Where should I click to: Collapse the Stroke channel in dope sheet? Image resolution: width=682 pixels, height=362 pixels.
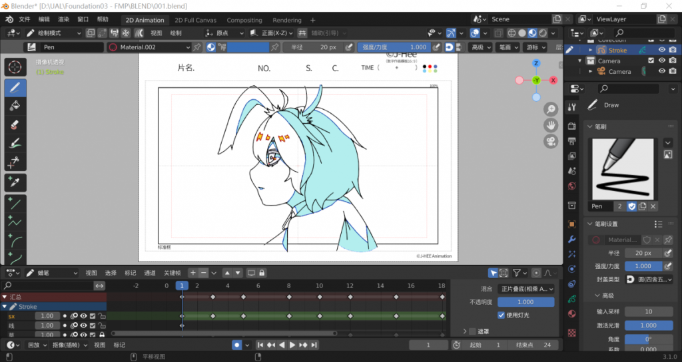tap(5, 307)
